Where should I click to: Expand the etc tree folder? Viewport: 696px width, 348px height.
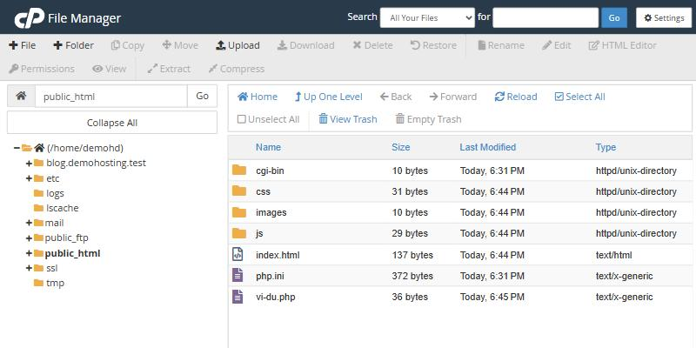[x=29, y=178]
